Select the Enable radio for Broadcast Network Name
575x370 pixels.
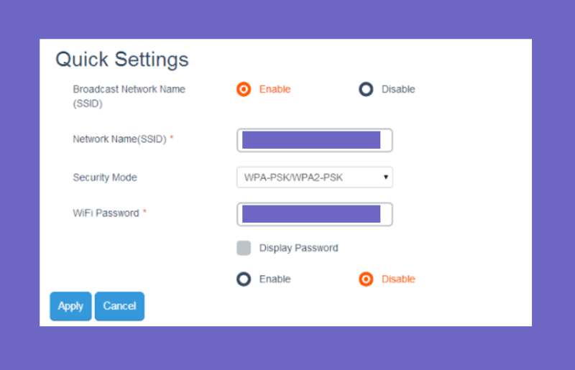pos(244,89)
